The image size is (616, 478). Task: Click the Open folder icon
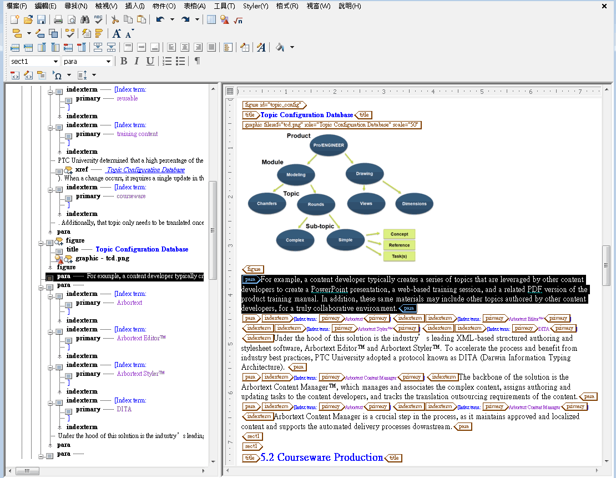(x=28, y=19)
